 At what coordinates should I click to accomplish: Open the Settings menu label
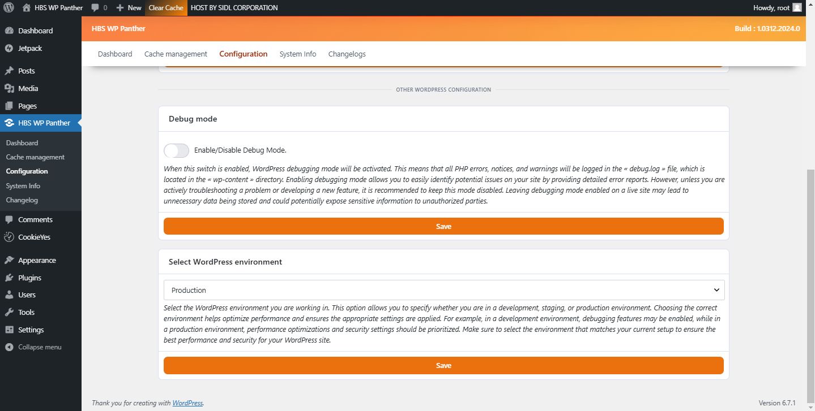[31, 330]
